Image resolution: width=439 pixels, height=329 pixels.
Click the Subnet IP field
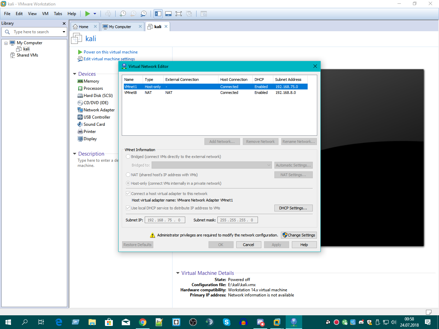click(x=165, y=220)
